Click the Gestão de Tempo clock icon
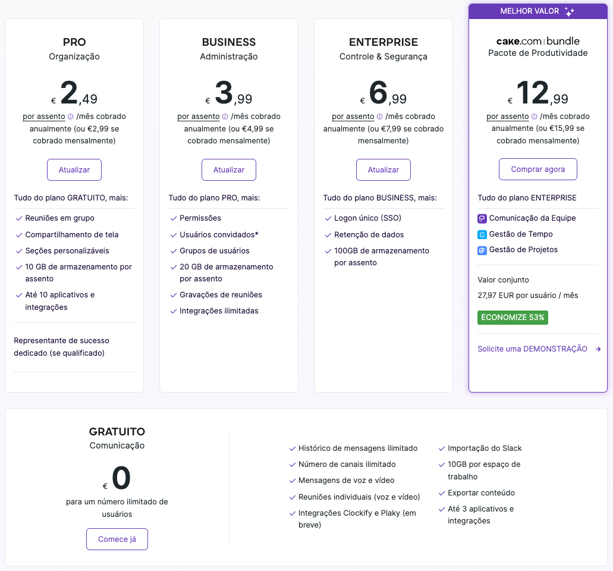 [x=482, y=234]
